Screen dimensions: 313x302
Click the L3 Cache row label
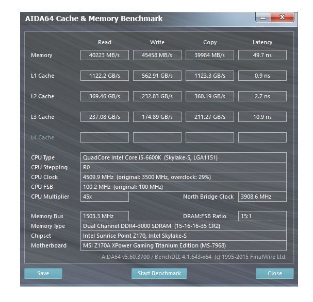(x=42, y=117)
